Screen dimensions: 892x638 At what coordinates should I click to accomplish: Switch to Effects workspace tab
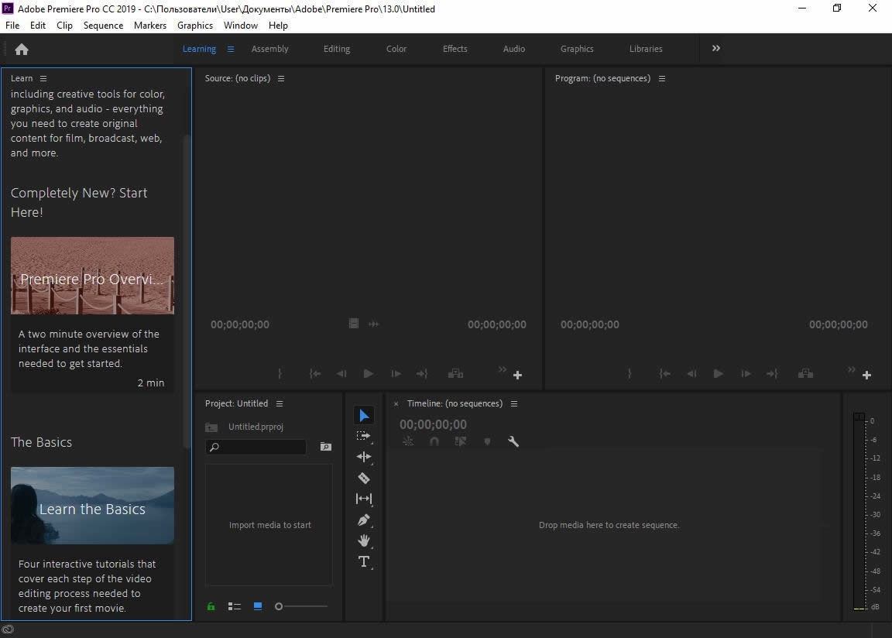455,49
